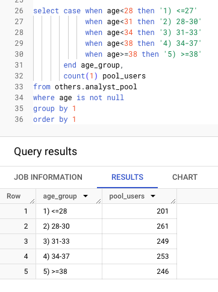Select pool_users value 201
Screen dimensions: 218x292
[163, 211]
